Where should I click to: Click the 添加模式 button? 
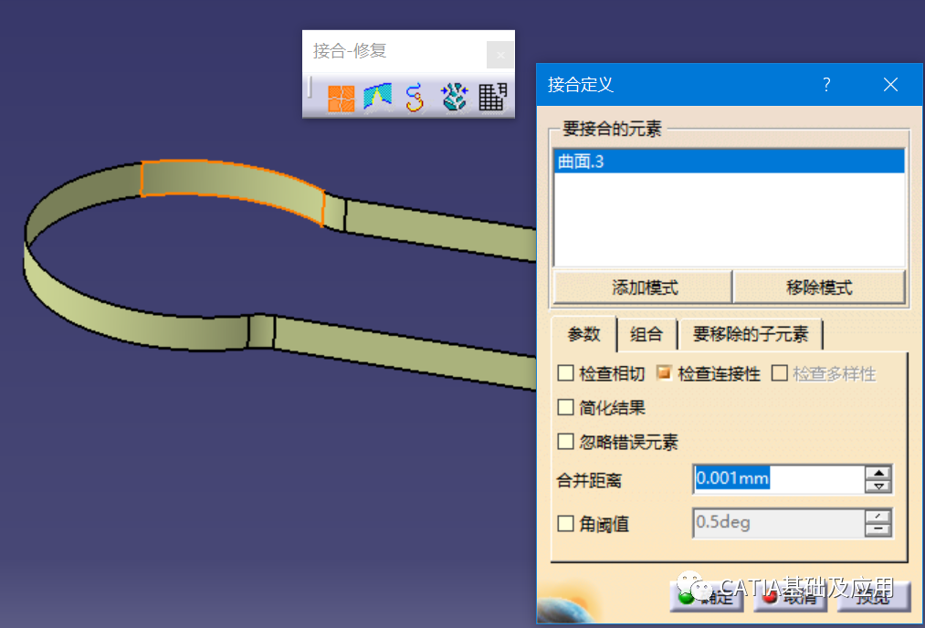tap(643, 288)
